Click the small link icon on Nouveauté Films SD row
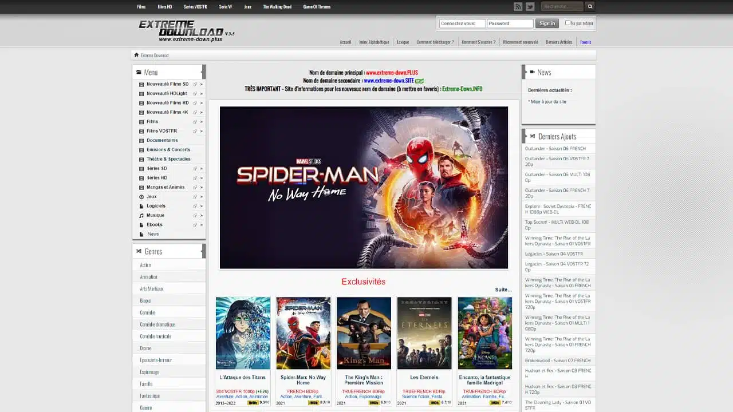This screenshot has width=733, height=412. 195,84
